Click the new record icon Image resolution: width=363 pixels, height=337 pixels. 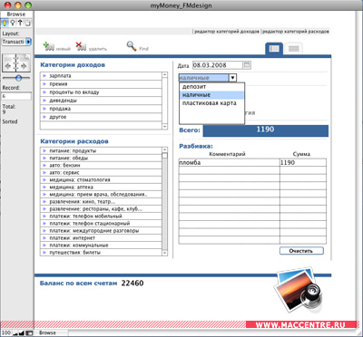(49, 46)
